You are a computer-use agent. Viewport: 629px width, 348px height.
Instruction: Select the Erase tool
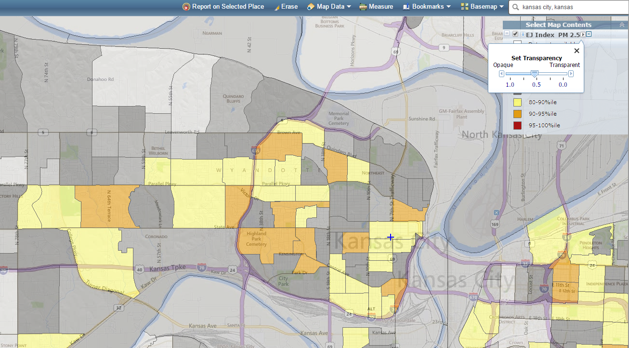point(286,7)
